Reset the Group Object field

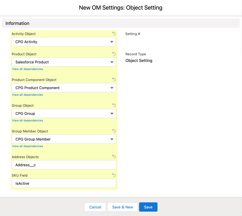(x=114, y=105)
